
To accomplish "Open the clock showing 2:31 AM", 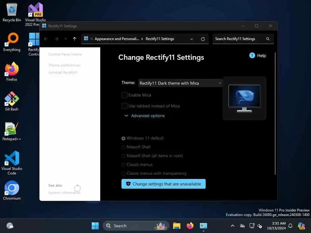I will pos(276,226).
